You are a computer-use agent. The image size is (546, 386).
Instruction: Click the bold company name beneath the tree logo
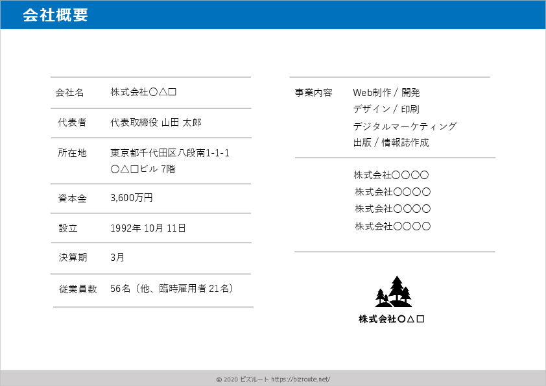click(392, 319)
